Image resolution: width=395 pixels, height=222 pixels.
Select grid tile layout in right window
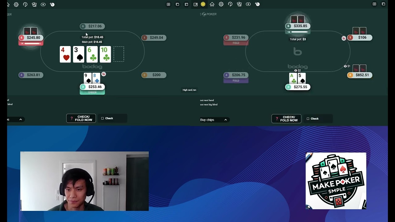[x=374, y=4]
